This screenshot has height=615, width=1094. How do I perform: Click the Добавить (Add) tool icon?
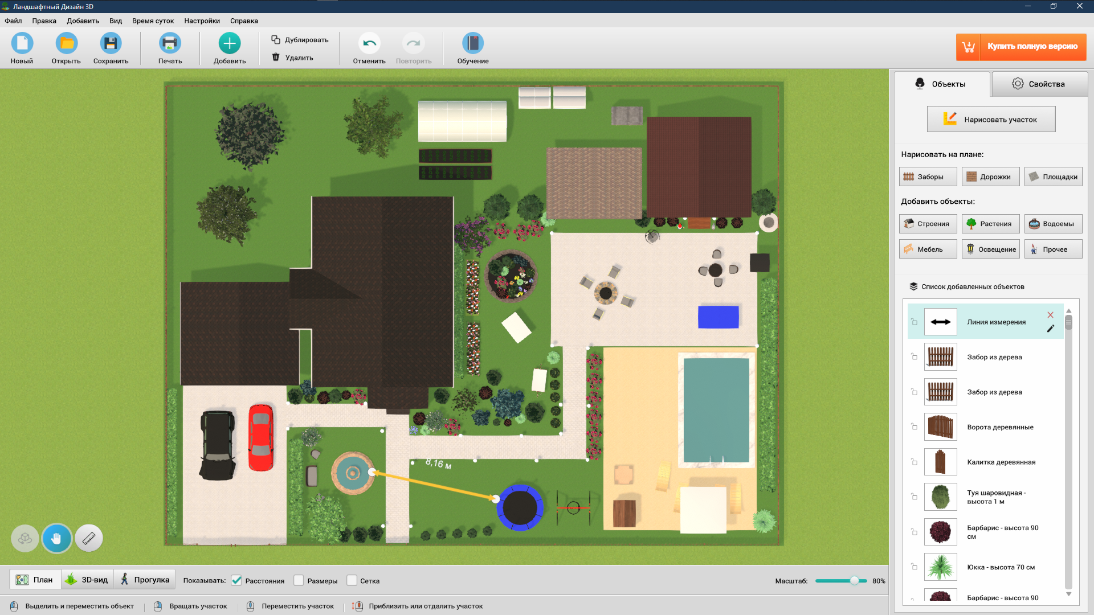(x=228, y=46)
